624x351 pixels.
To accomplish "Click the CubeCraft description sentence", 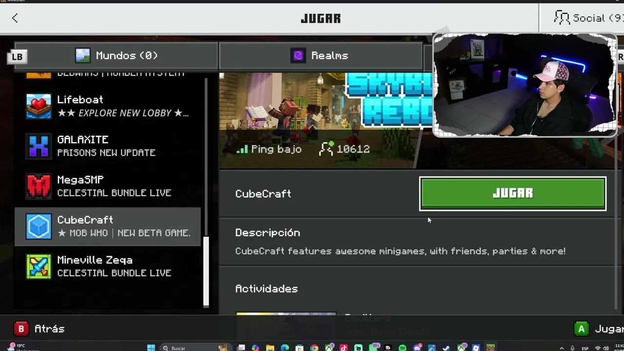I will (400, 251).
